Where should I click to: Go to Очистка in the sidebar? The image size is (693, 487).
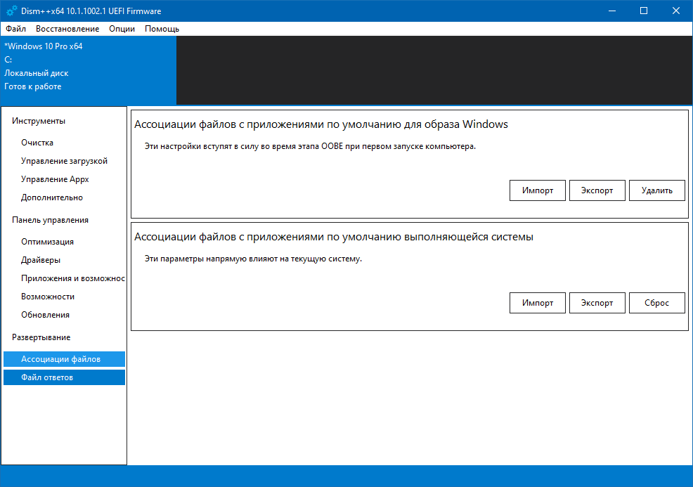coord(37,143)
